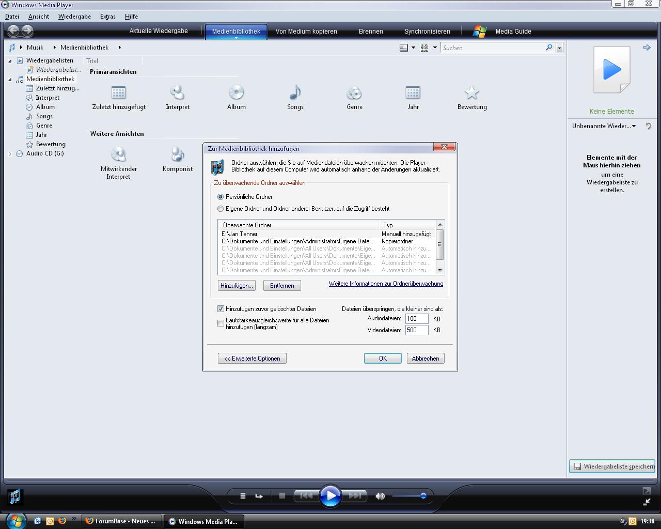The height and width of the screenshot is (529, 661).
Task: Click the Entfernen button
Action: 282,286
